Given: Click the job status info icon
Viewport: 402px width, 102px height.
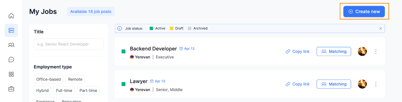Looking at the screenshot, I should (x=120, y=28).
